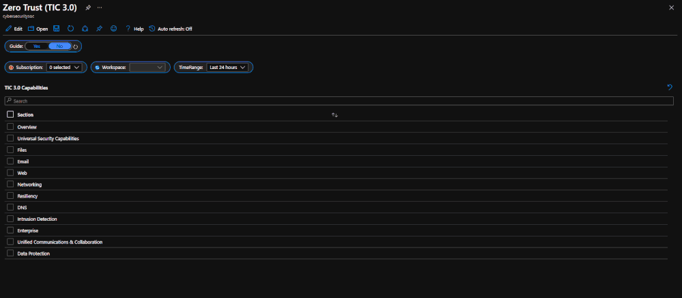Select Universal Security Capabilities text
Screen dimensions: 682x298
tap(48, 139)
